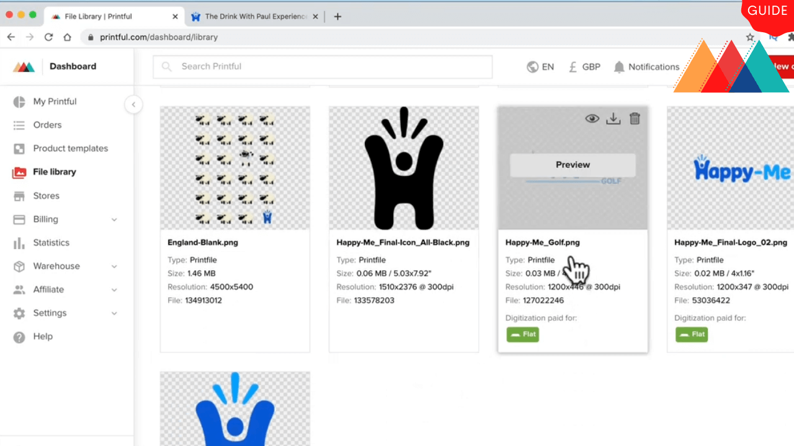
Task: Select the Happy-Me_Final-Icon_All-Black.png file name
Action: 403,243
